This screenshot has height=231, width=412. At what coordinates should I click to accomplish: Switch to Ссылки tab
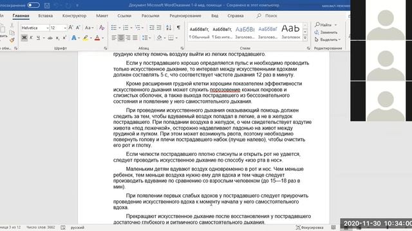[124, 15]
